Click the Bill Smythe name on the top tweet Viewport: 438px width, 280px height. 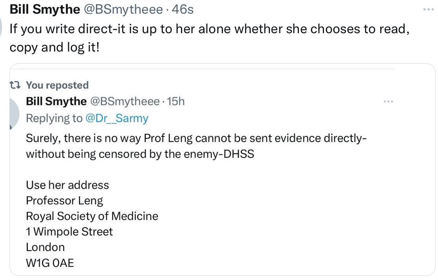coord(45,9)
